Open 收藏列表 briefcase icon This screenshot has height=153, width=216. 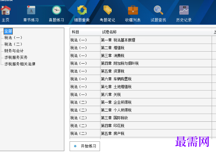(133, 10)
